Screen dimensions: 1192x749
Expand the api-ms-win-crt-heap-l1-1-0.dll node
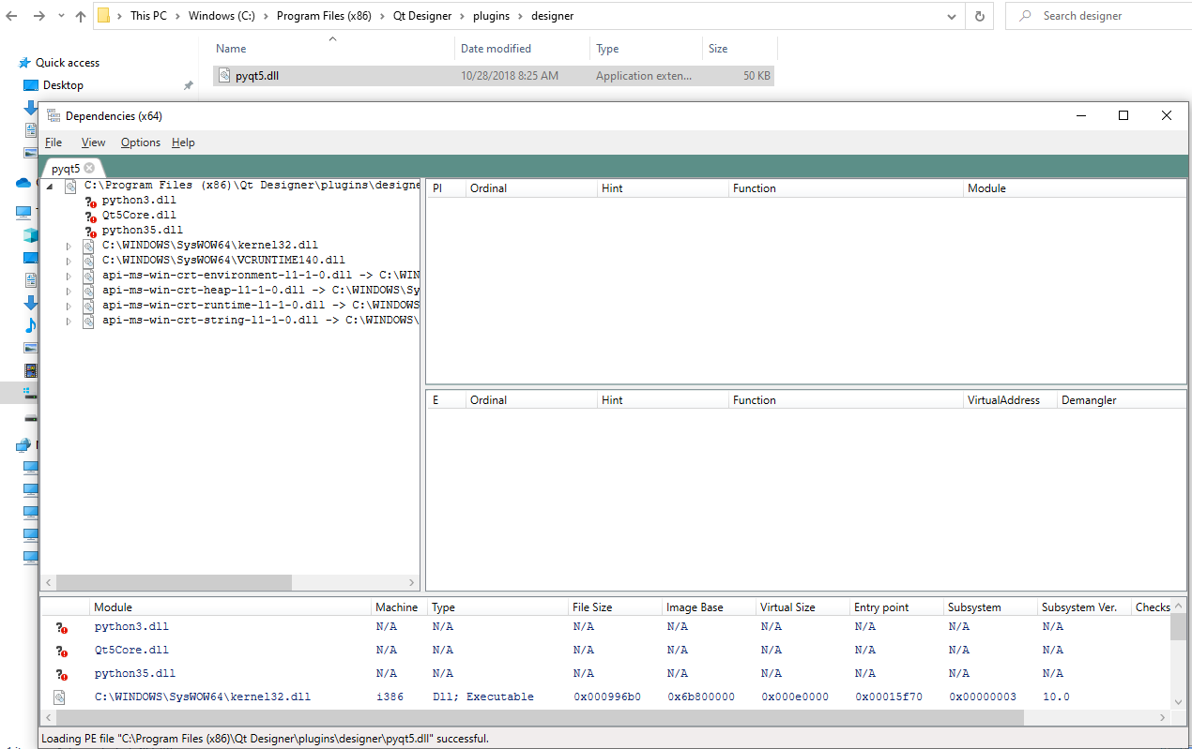click(68, 290)
